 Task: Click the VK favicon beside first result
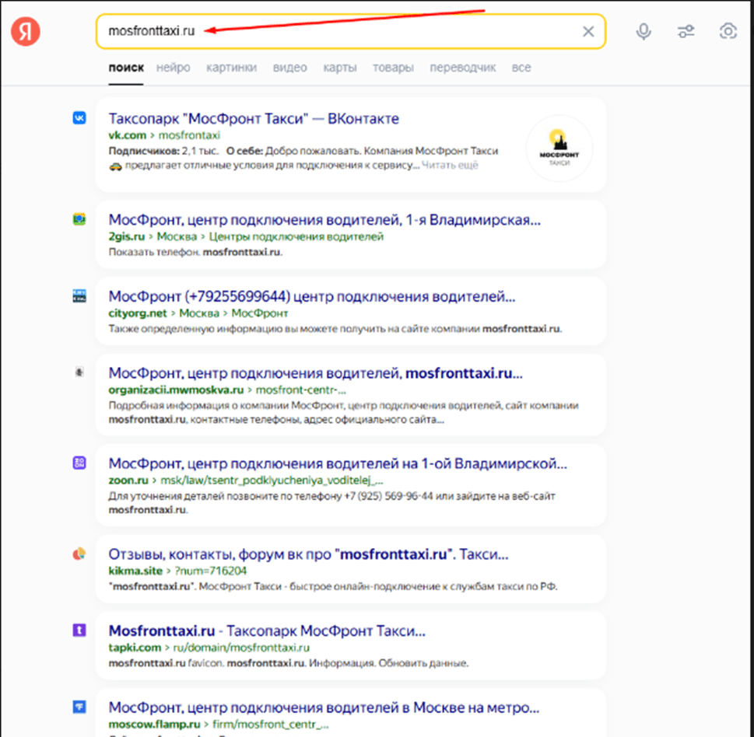79,118
